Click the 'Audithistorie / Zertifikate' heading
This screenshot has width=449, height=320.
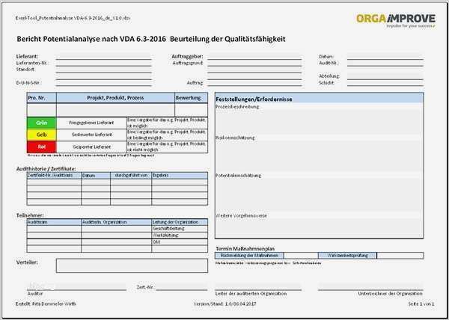(x=46, y=169)
